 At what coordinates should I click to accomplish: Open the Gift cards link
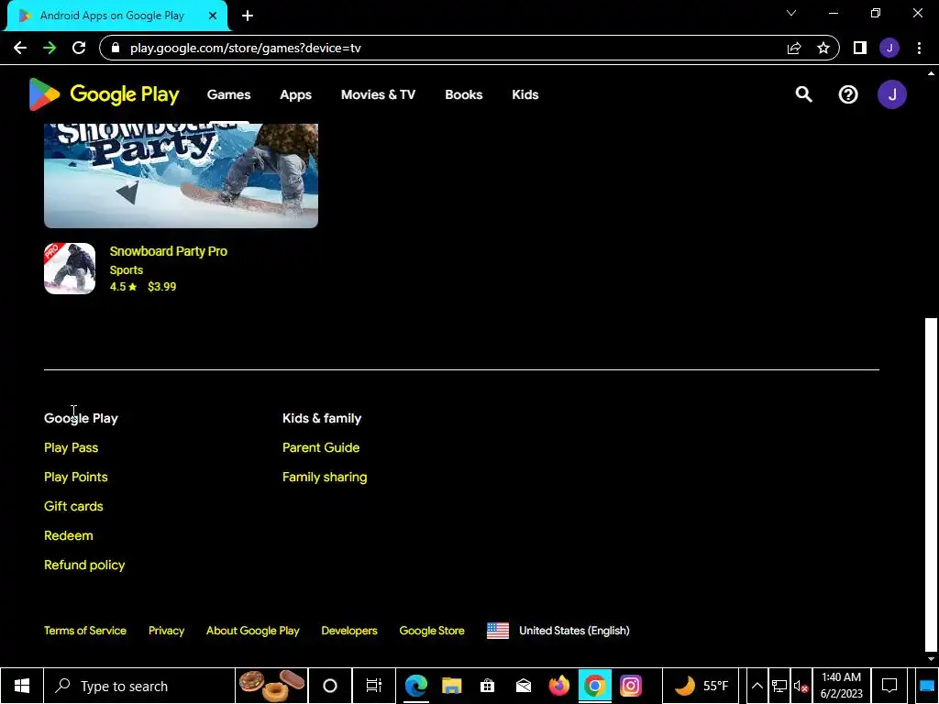tap(73, 506)
